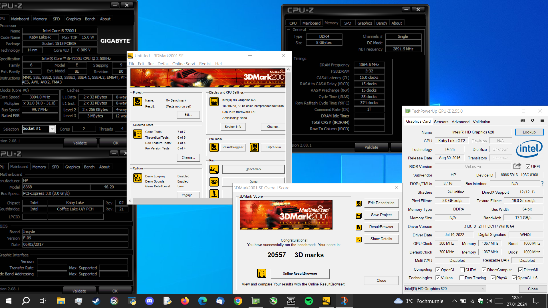Open SPD tab in top-right CPU-Z window
The height and width of the screenshot is (308, 548).
point(348,23)
